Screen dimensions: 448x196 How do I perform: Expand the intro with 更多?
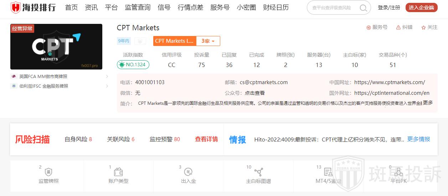(428, 103)
